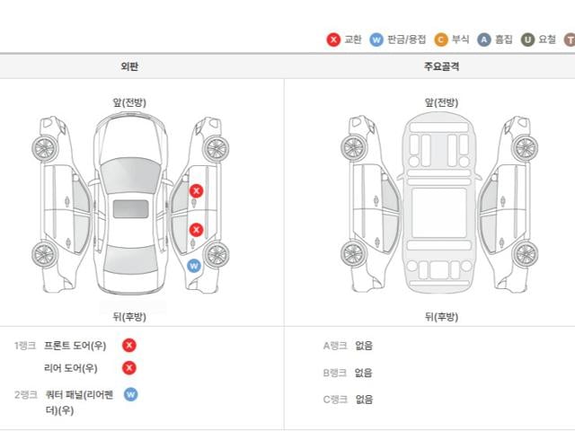The image size is (575, 431).
Task: Click the 리어 도어(우) label
Action: tap(70, 368)
